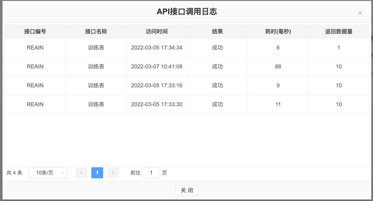Click the 关闭 button
Screen dimensions: 373x201
tap(187, 190)
